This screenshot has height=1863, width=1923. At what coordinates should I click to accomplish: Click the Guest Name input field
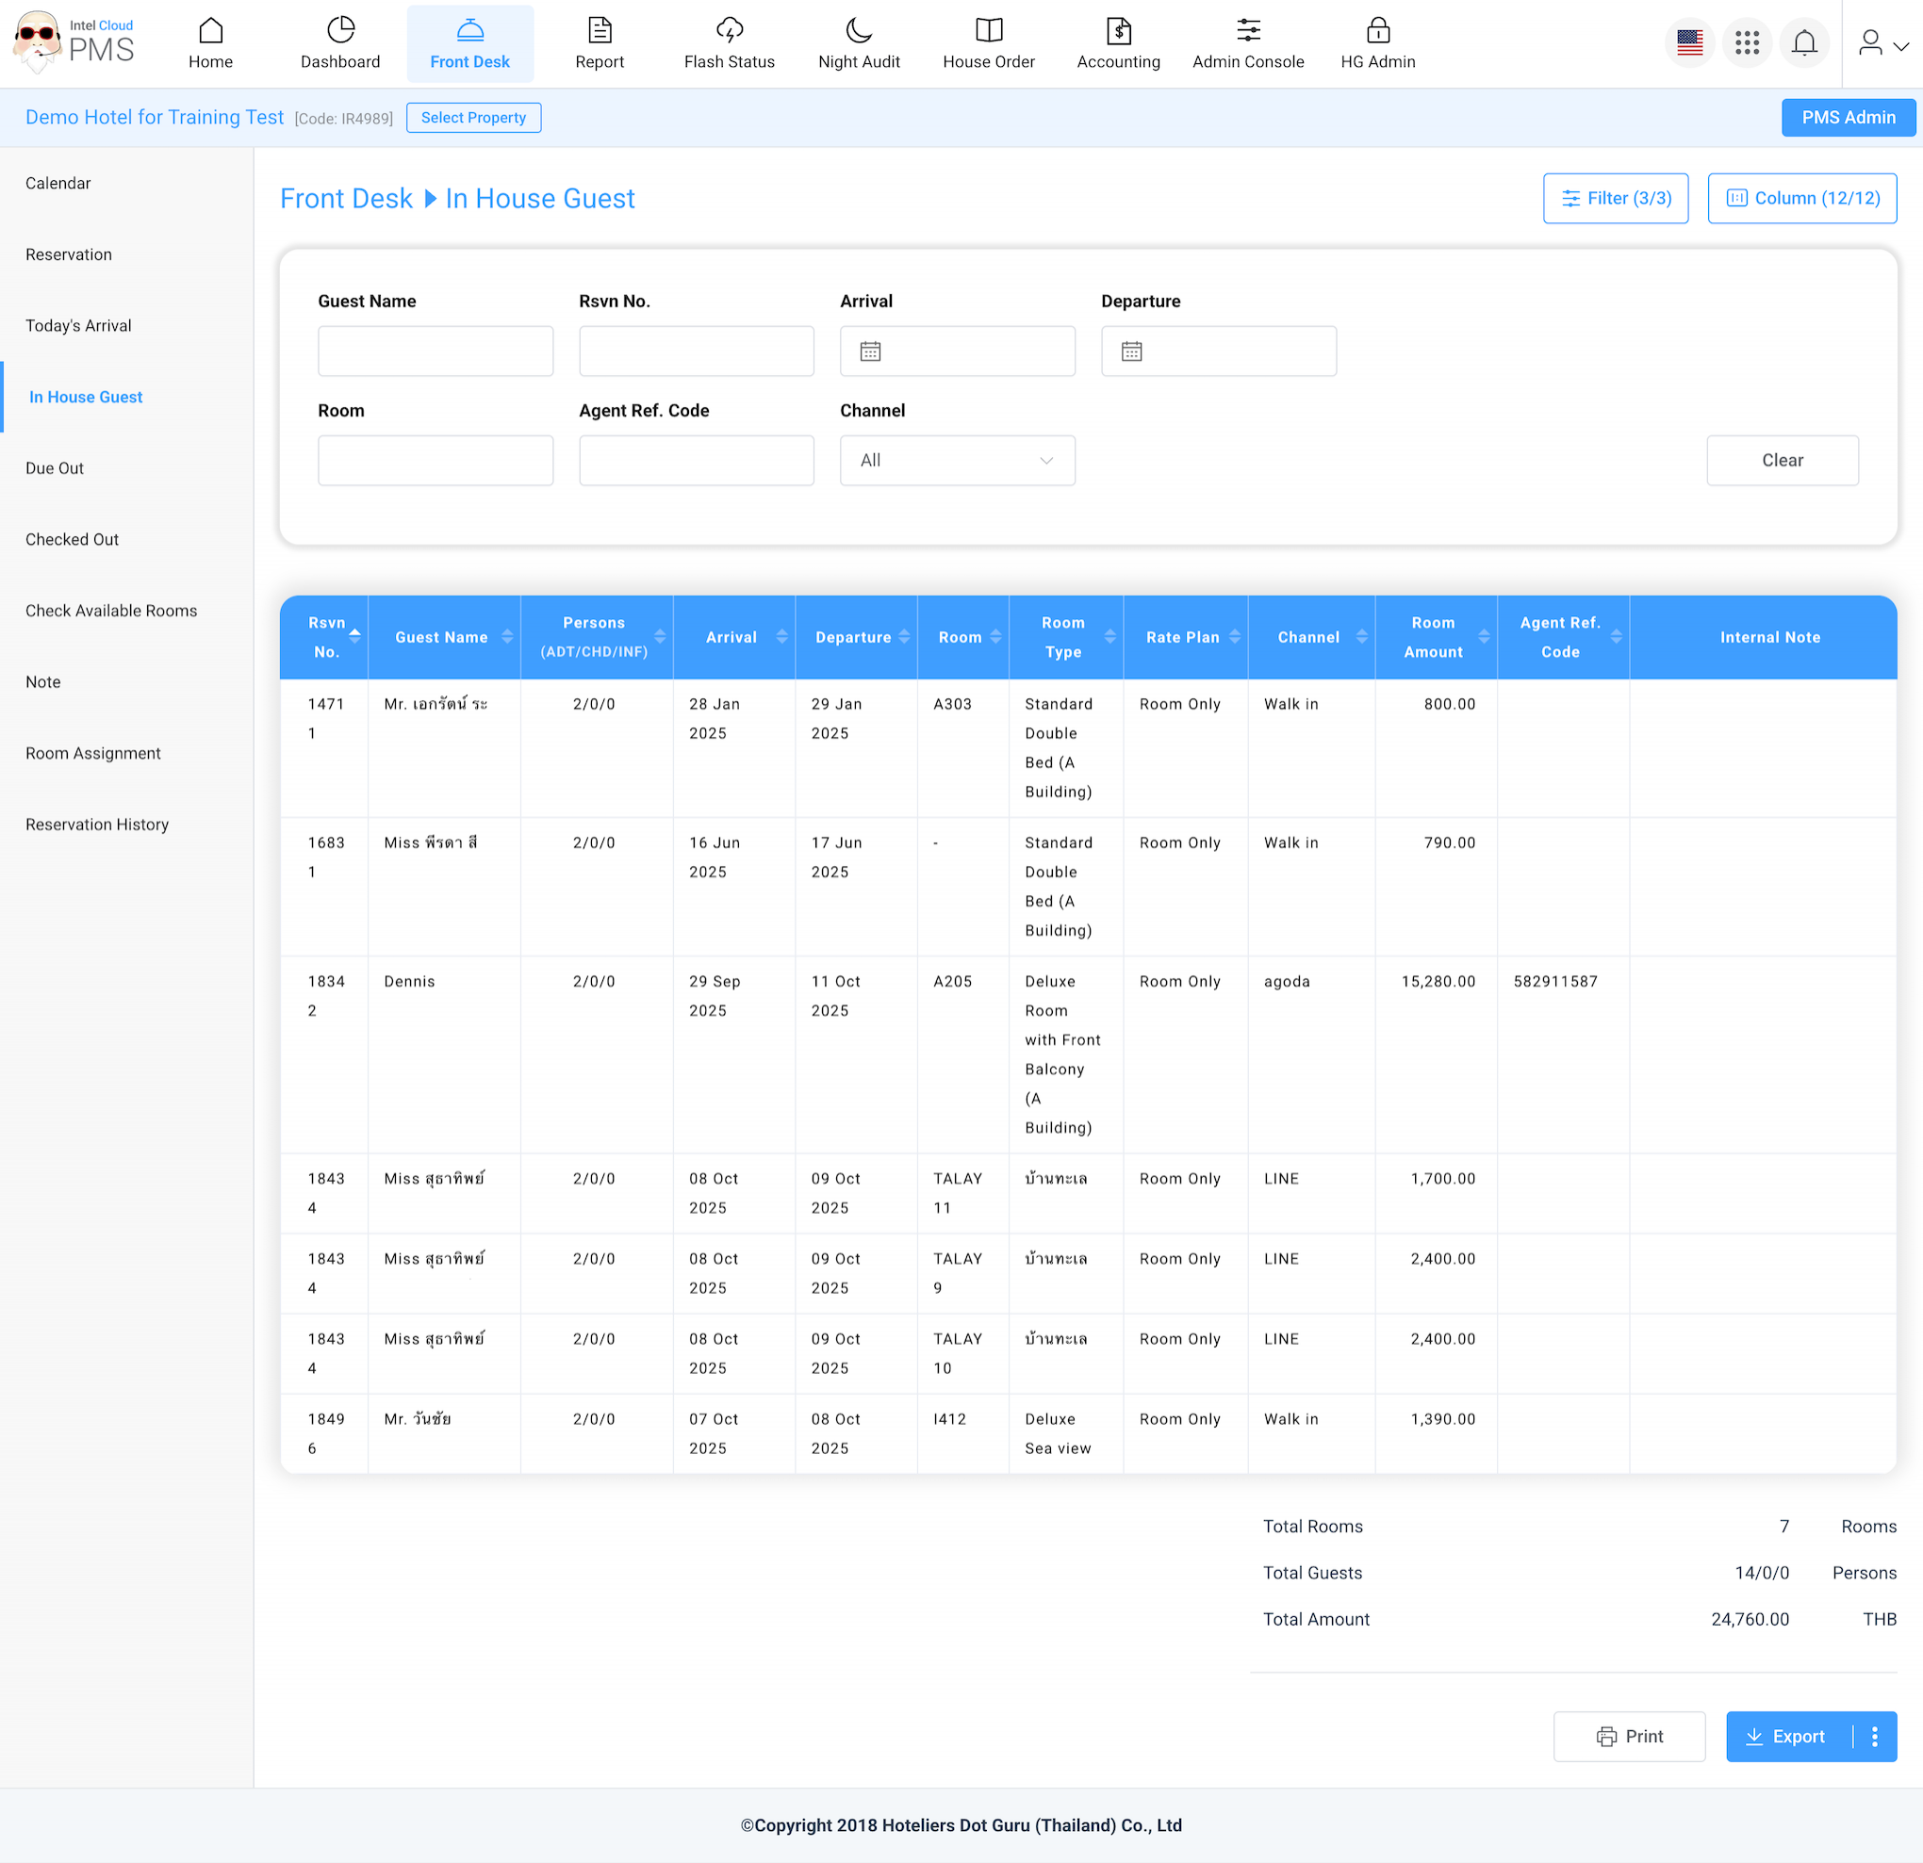coord(435,351)
